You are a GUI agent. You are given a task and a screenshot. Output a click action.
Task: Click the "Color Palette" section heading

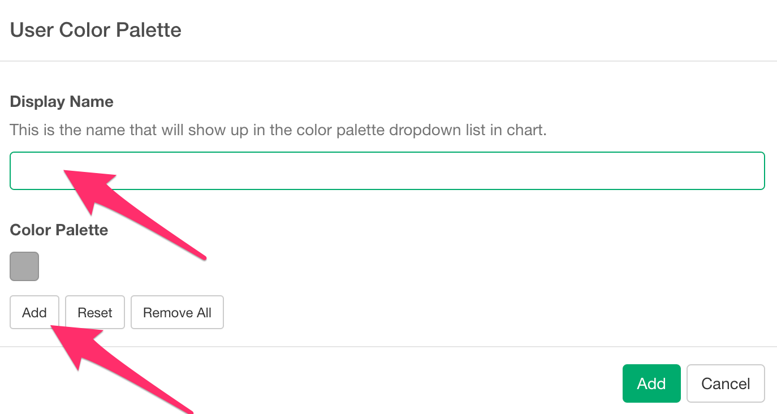pyautogui.click(x=59, y=230)
